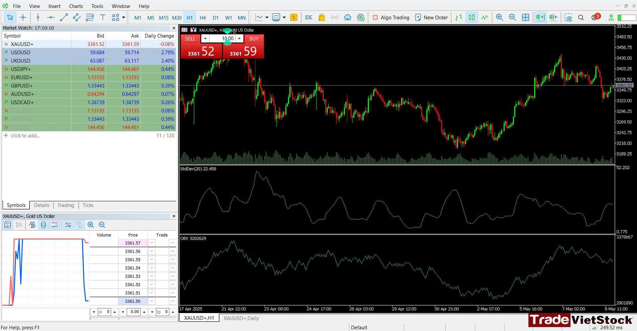Image resolution: width=637 pixels, height=331 pixels.
Task: Increase the tp value in Depth of Market
Action: click(x=173, y=312)
